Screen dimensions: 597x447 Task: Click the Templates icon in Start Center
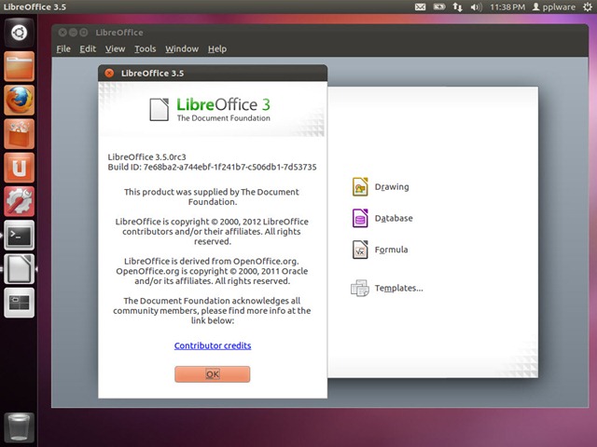[360, 288]
